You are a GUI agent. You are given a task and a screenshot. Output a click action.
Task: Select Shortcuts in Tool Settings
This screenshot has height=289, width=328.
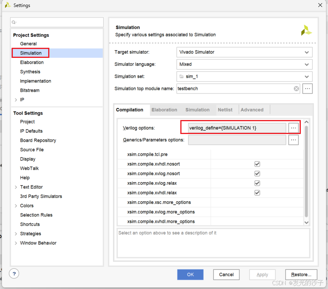pyautogui.click(x=30, y=225)
